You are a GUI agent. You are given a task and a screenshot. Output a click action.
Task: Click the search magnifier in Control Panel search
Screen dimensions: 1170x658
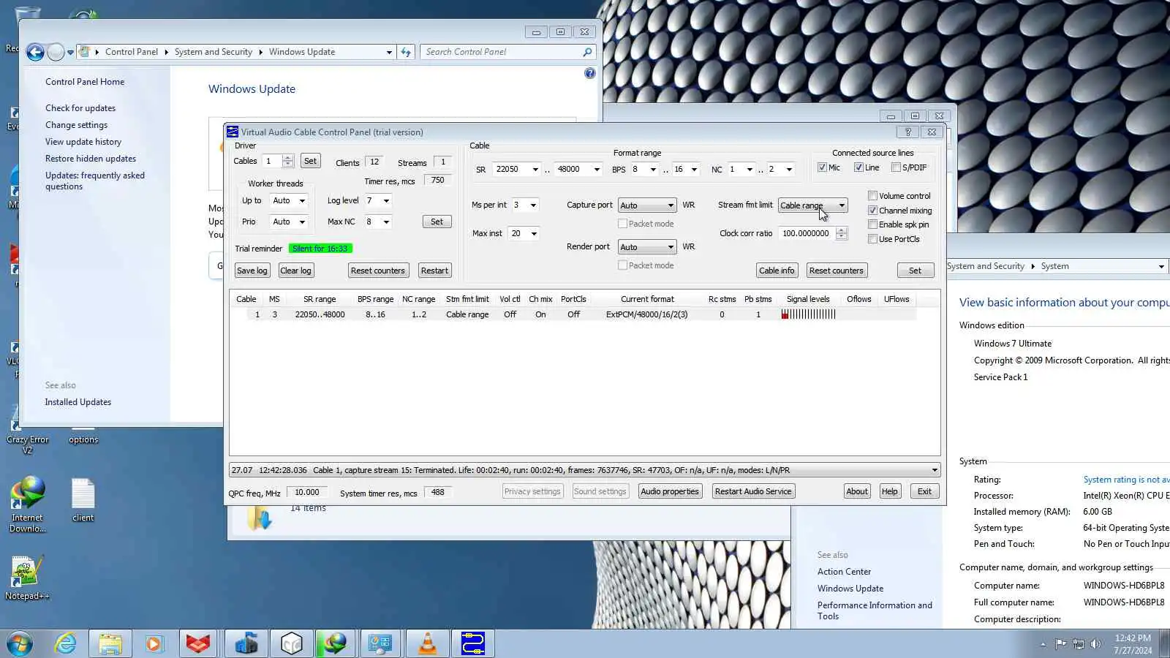(587, 52)
